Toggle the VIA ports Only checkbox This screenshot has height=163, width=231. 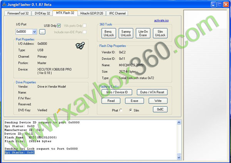[x=85, y=26]
